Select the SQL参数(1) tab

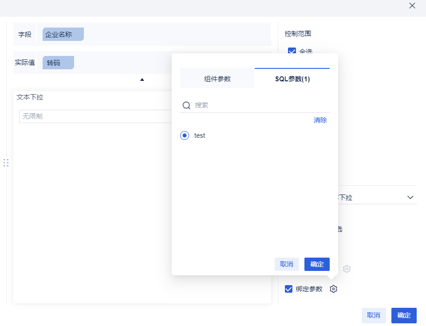tap(292, 79)
